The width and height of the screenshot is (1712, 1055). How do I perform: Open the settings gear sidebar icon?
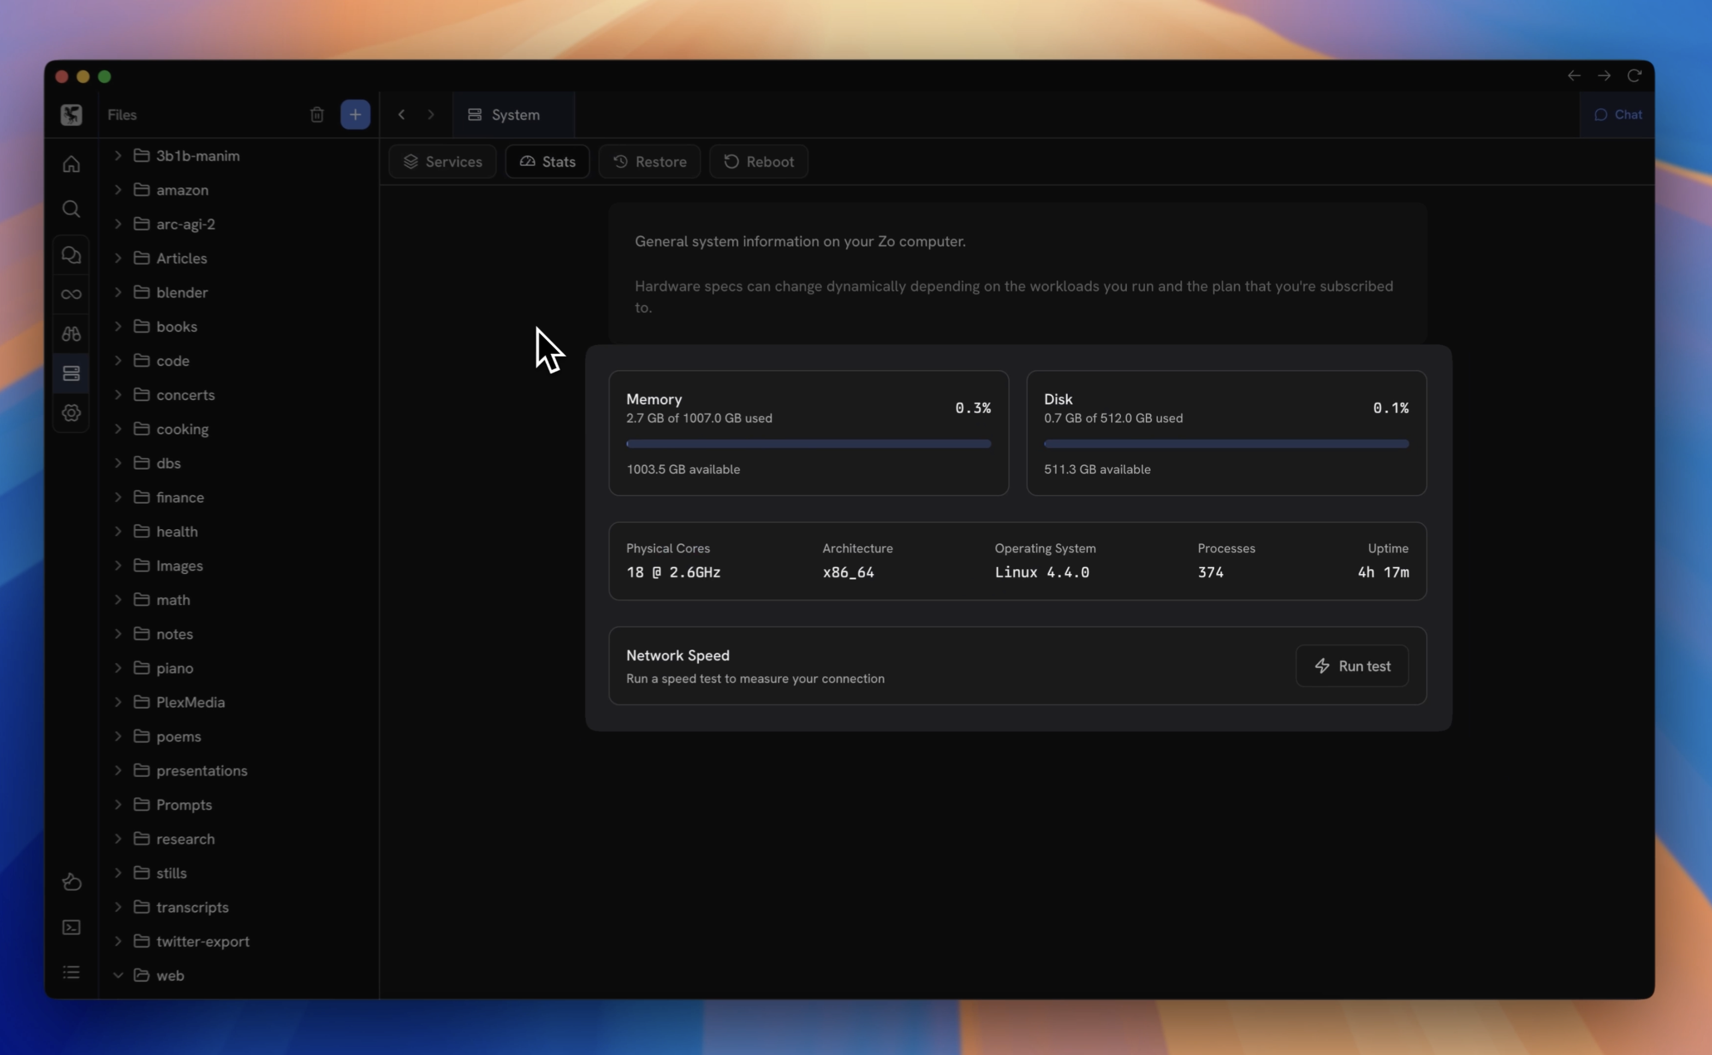point(71,413)
